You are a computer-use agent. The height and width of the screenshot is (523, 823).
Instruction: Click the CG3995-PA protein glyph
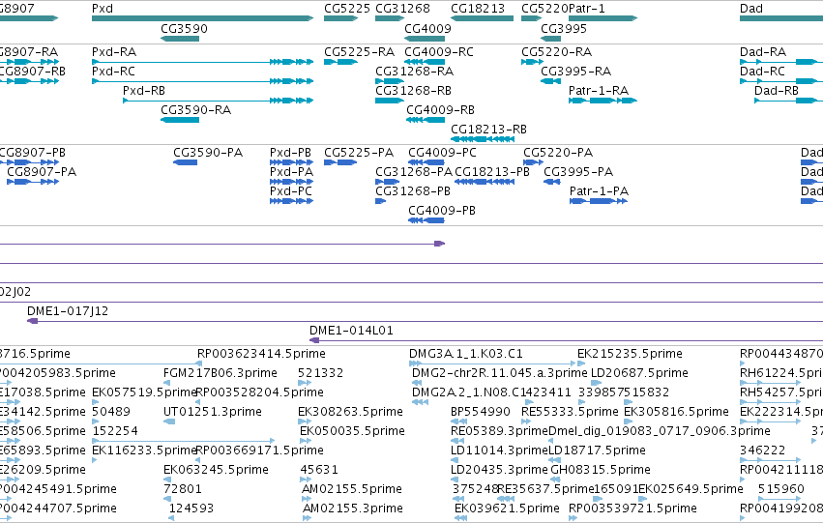click(x=552, y=182)
